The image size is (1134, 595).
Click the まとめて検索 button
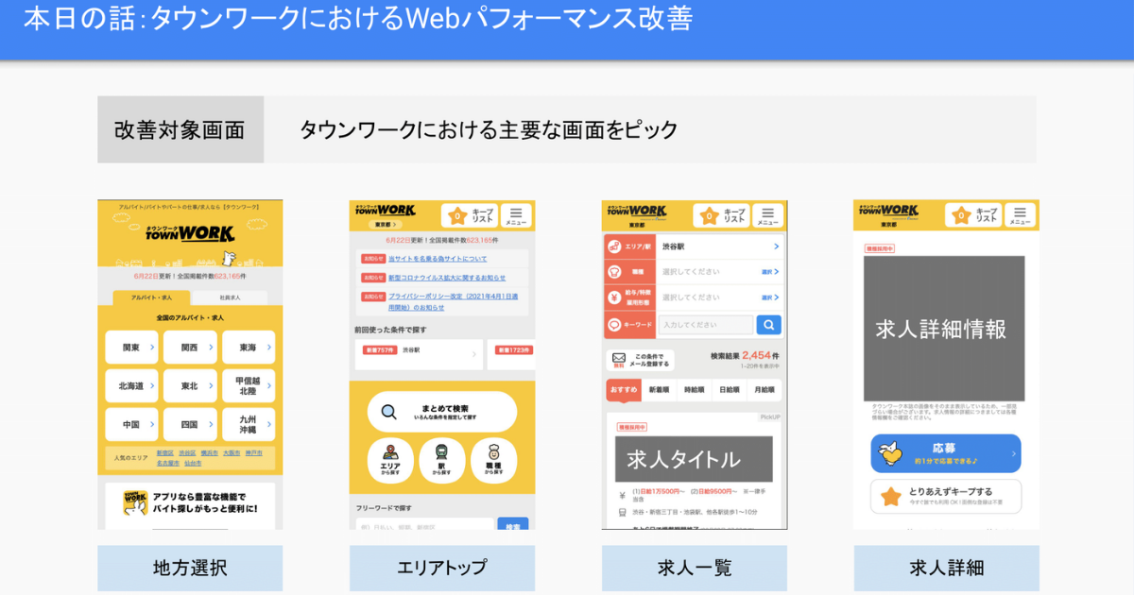442,412
